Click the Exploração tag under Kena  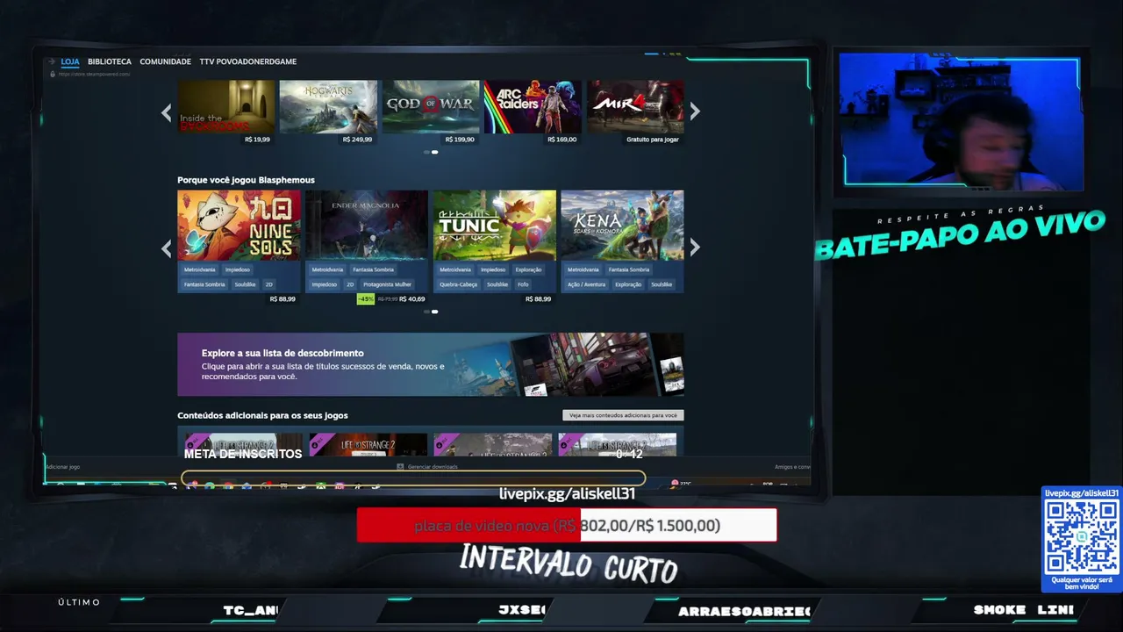click(628, 284)
